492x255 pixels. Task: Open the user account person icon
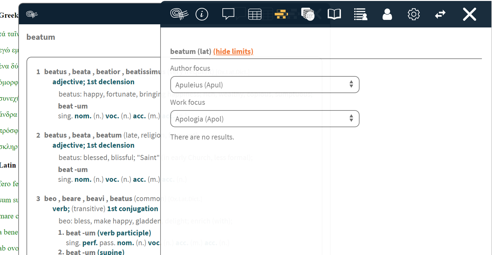coord(387,14)
